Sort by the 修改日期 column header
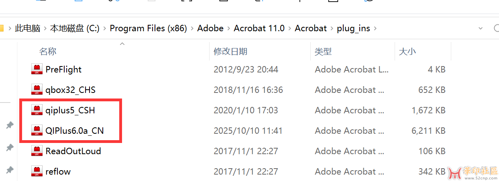Image resolution: width=499 pixels, height=181 pixels. tap(230, 51)
